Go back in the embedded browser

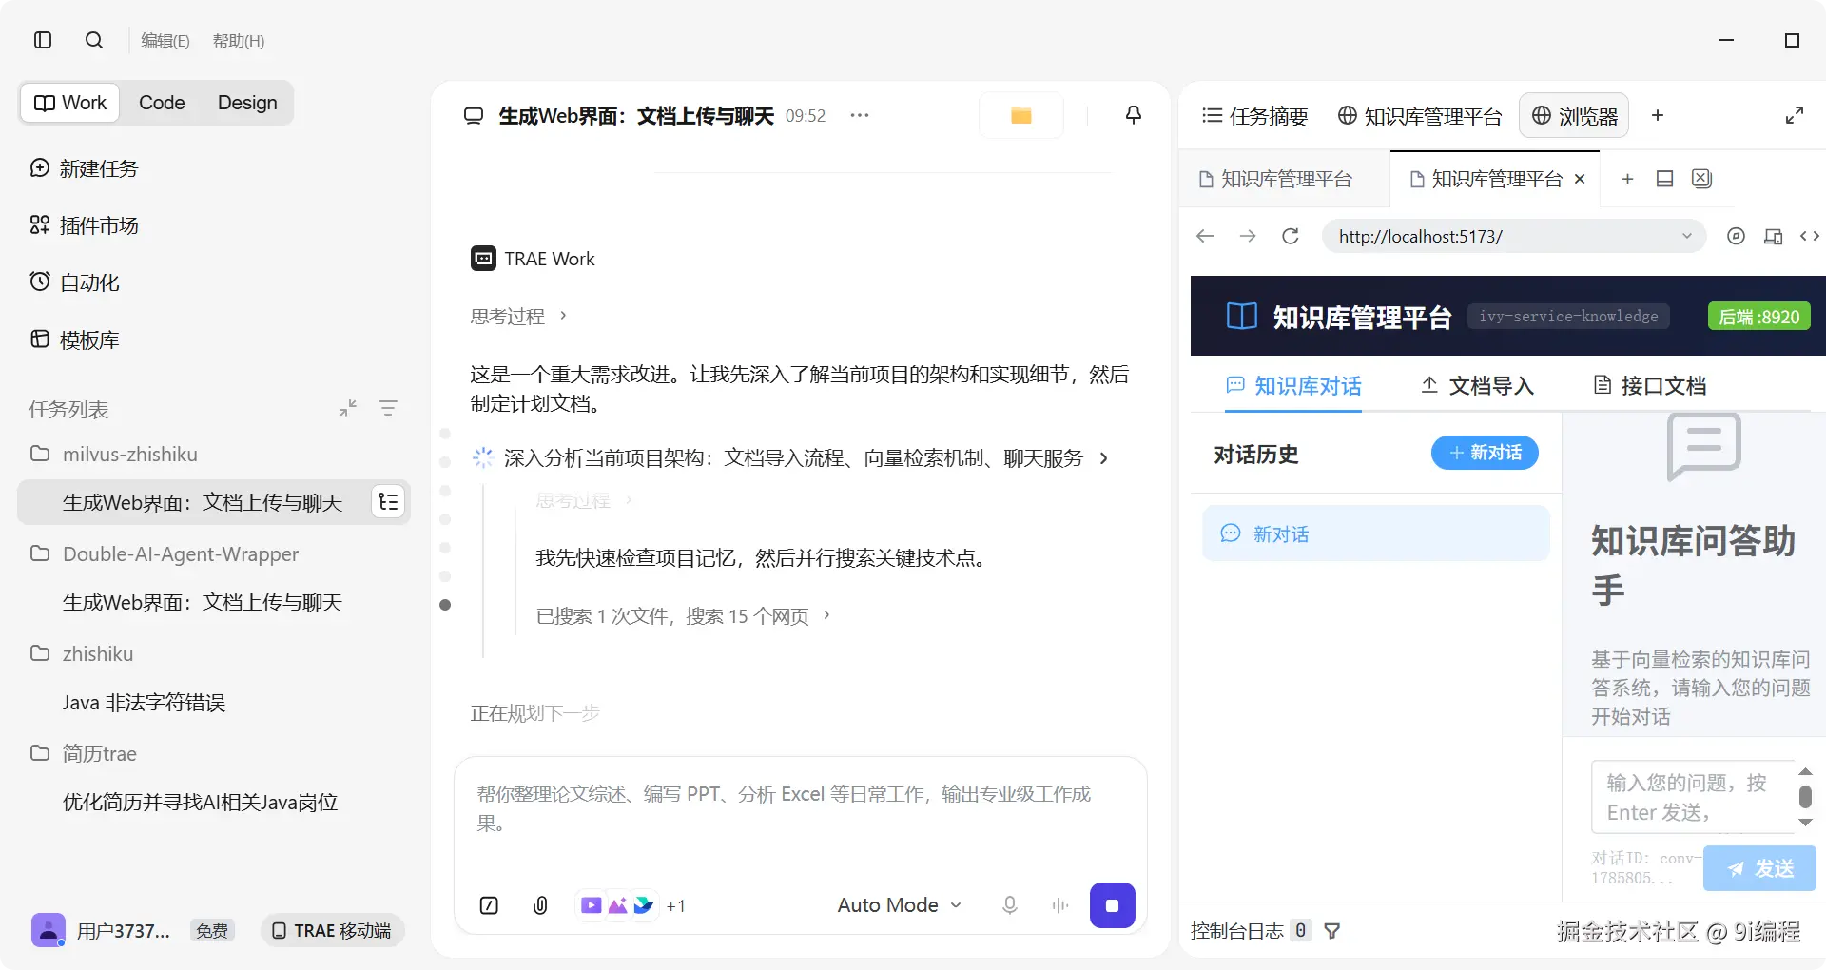(x=1205, y=236)
